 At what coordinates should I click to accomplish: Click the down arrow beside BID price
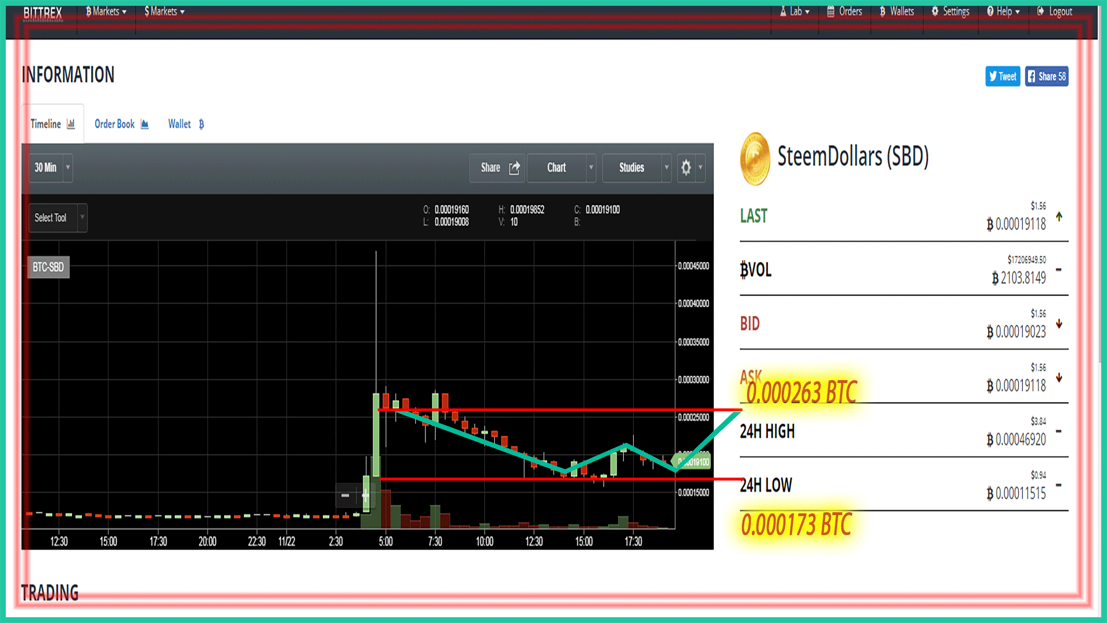tap(1059, 324)
